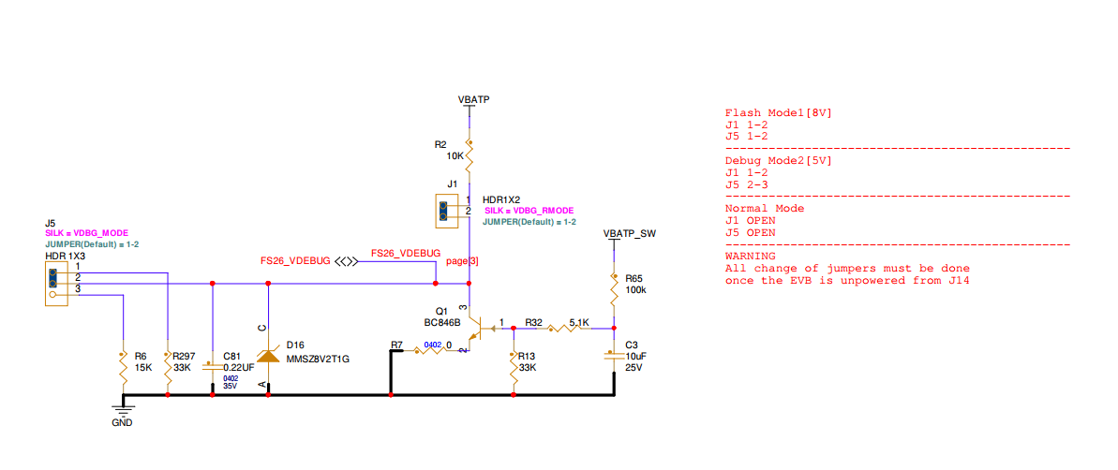This screenshot has width=1118, height=470.
Task: Click the 0.22UF capacitor value
Action: pos(239,367)
